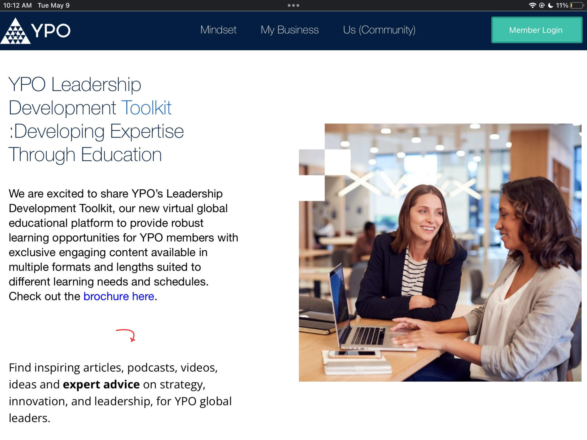Click the bold expert advice text
Viewport: 587px width, 440px height.
coord(101,384)
